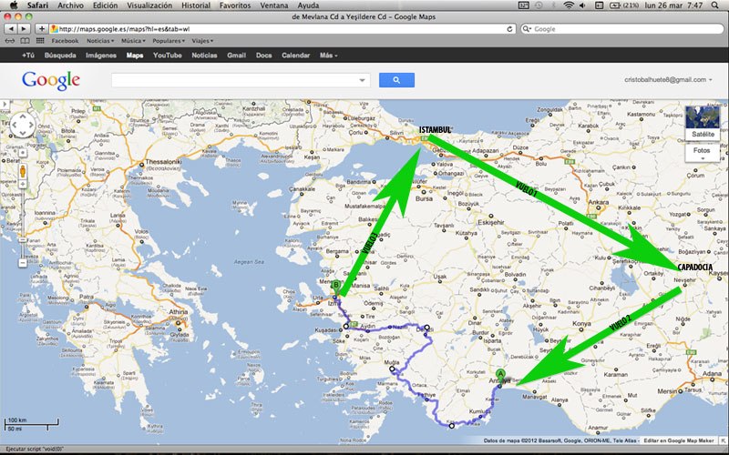
Task: Open the Facebook bookmark
Action: coord(65,41)
